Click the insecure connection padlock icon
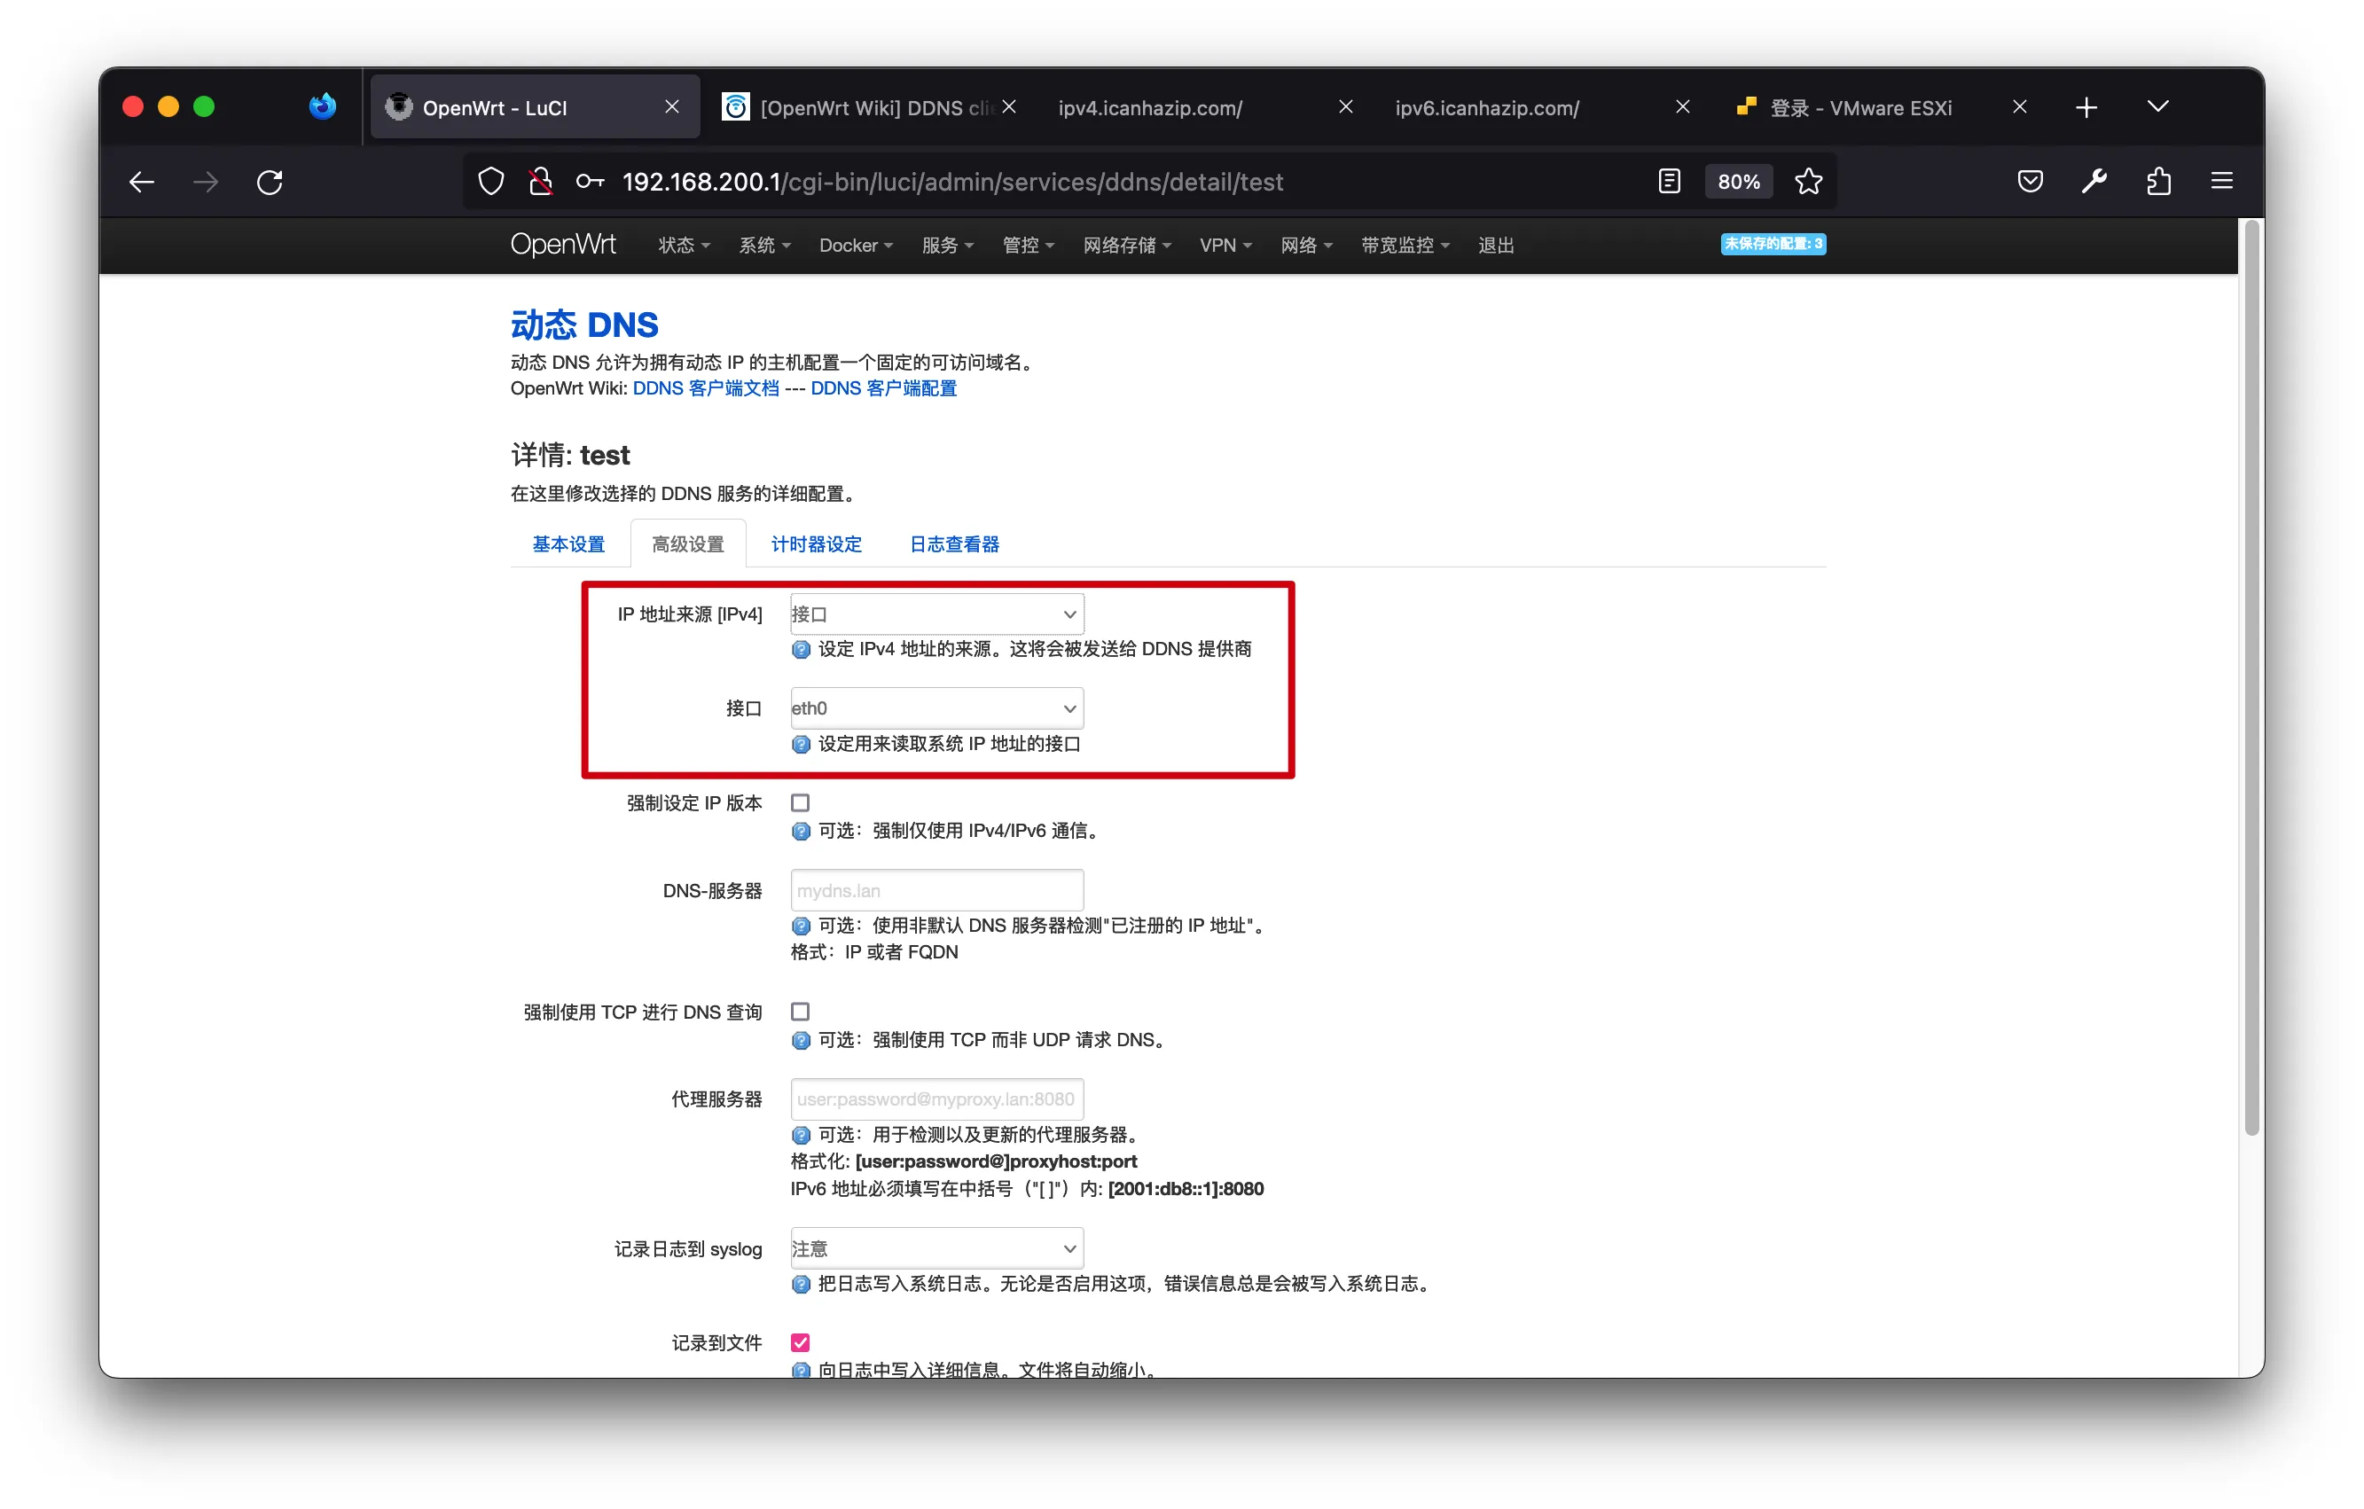 pos(540,182)
